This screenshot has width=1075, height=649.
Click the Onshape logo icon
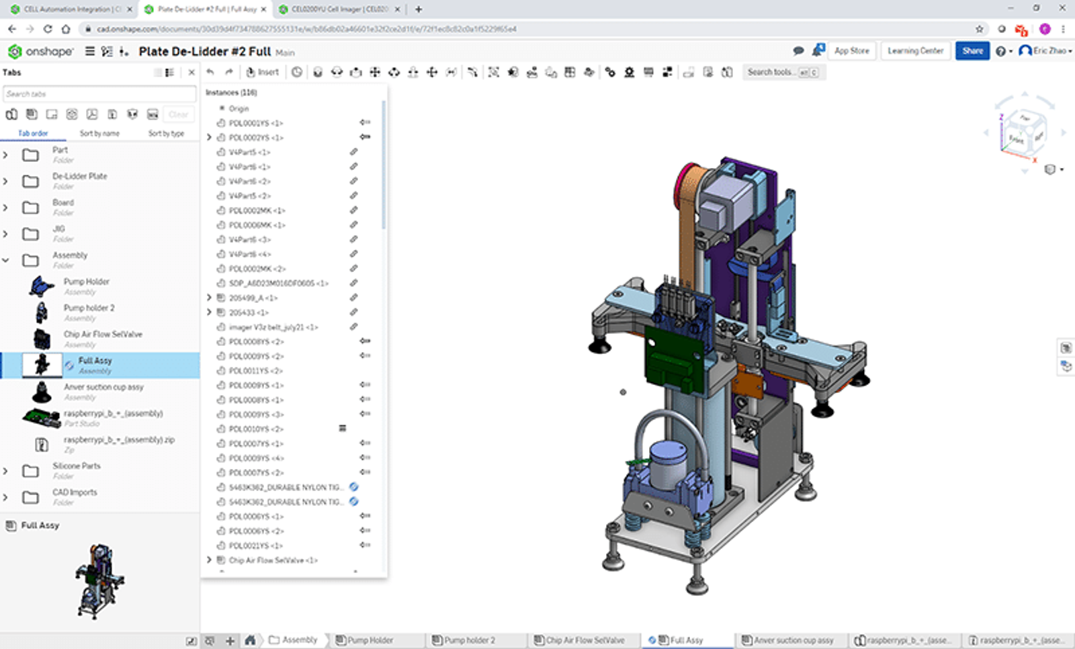[15, 51]
